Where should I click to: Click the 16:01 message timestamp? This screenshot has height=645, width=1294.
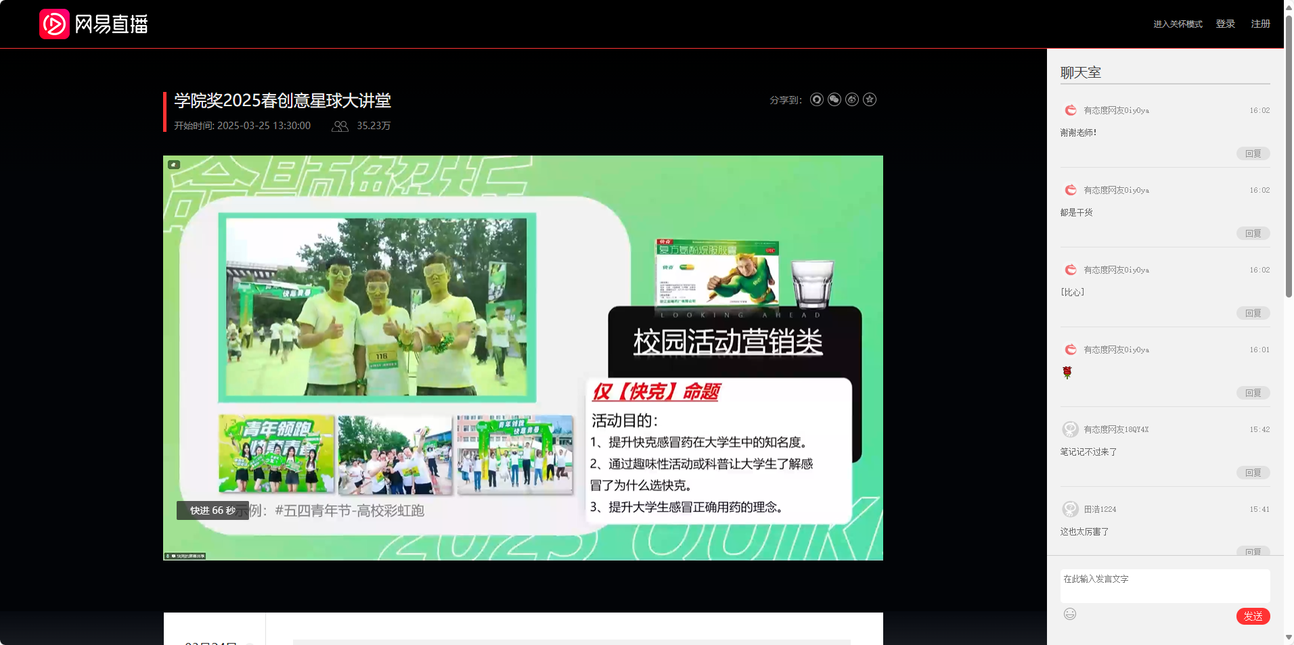(1259, 350)
